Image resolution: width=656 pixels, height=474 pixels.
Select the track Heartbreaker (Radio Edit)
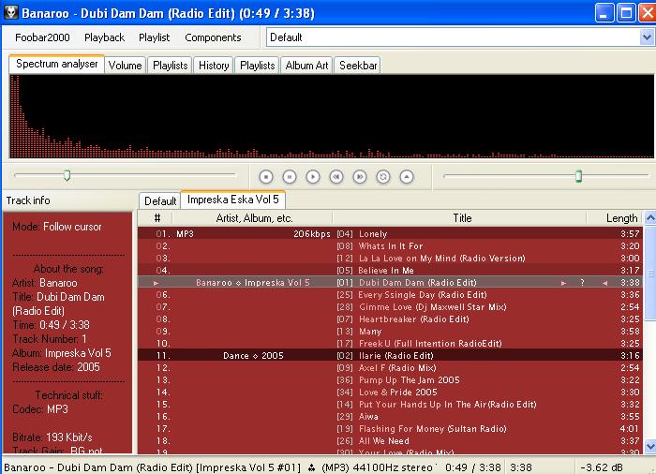point(390,318)
